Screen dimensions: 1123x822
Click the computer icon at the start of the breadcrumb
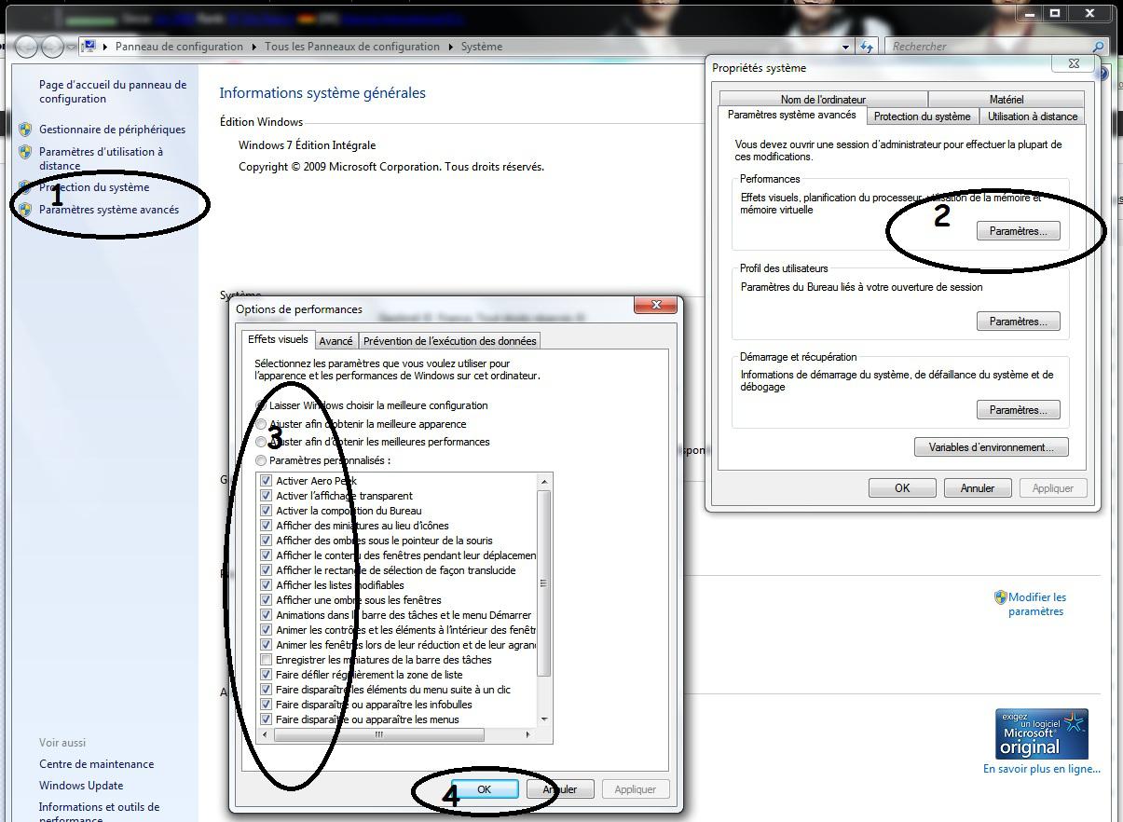(x=89, y=46)
